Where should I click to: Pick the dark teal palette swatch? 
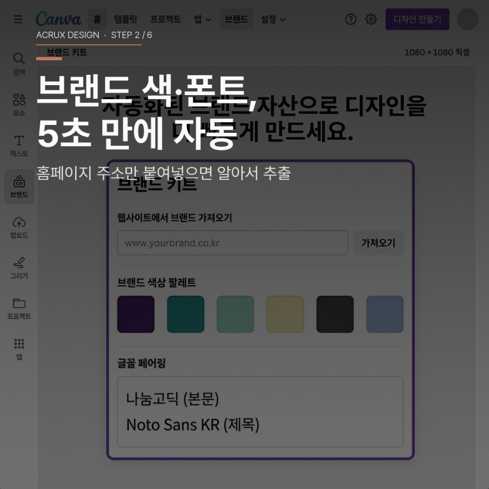tap(185, 314)
